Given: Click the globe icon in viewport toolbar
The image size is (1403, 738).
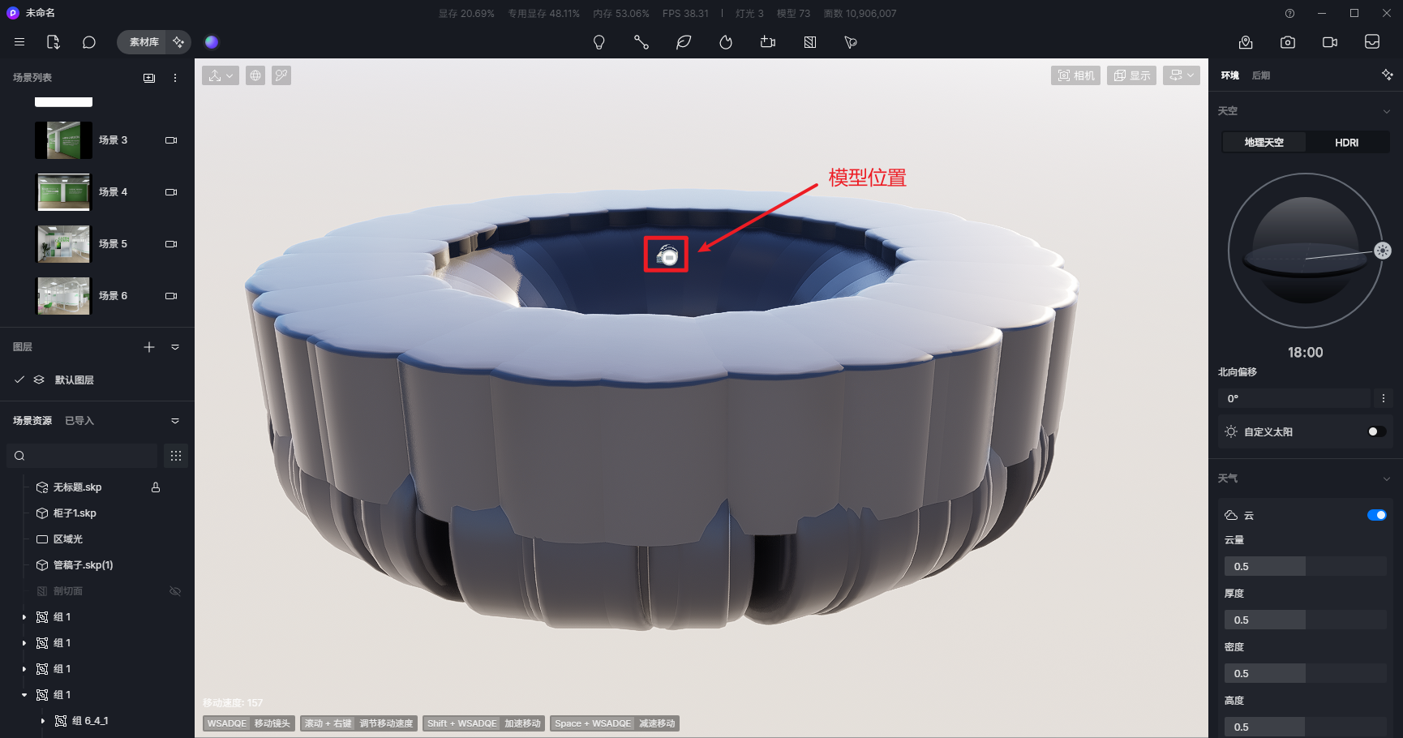Looking at the screenshot, I should click(x=255, y=75).
